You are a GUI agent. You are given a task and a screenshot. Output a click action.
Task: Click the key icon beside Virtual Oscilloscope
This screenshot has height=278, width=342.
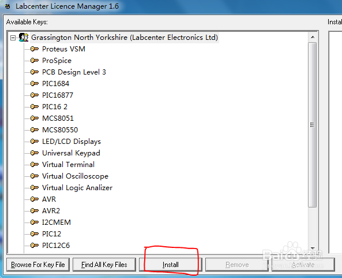point(35,176)
